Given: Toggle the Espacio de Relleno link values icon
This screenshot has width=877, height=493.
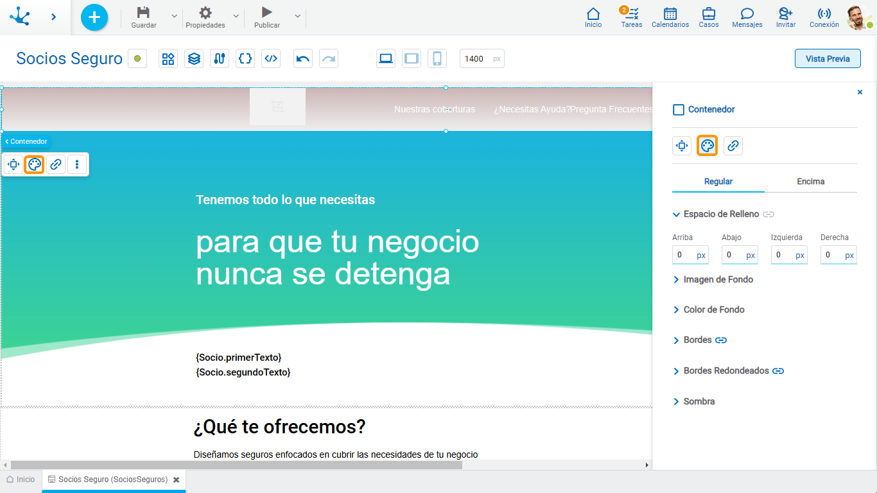Looking at the screenshot, I should pyautogui.click(x=768, y=214).
